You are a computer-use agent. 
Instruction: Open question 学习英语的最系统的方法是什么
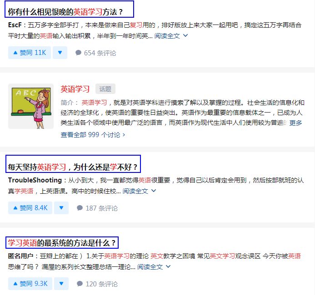(62, 243)
